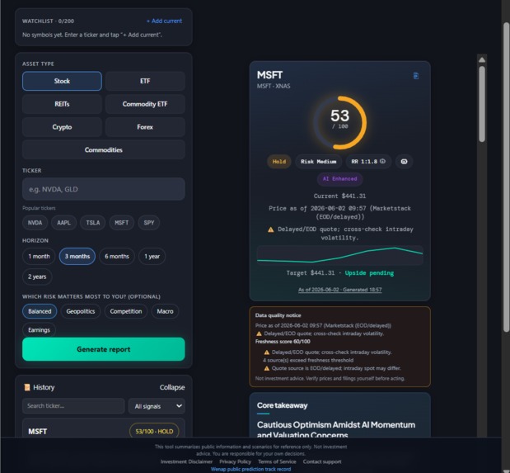Click the MSFT price sparkline chart
510x473 pixels.
(340, 255)
